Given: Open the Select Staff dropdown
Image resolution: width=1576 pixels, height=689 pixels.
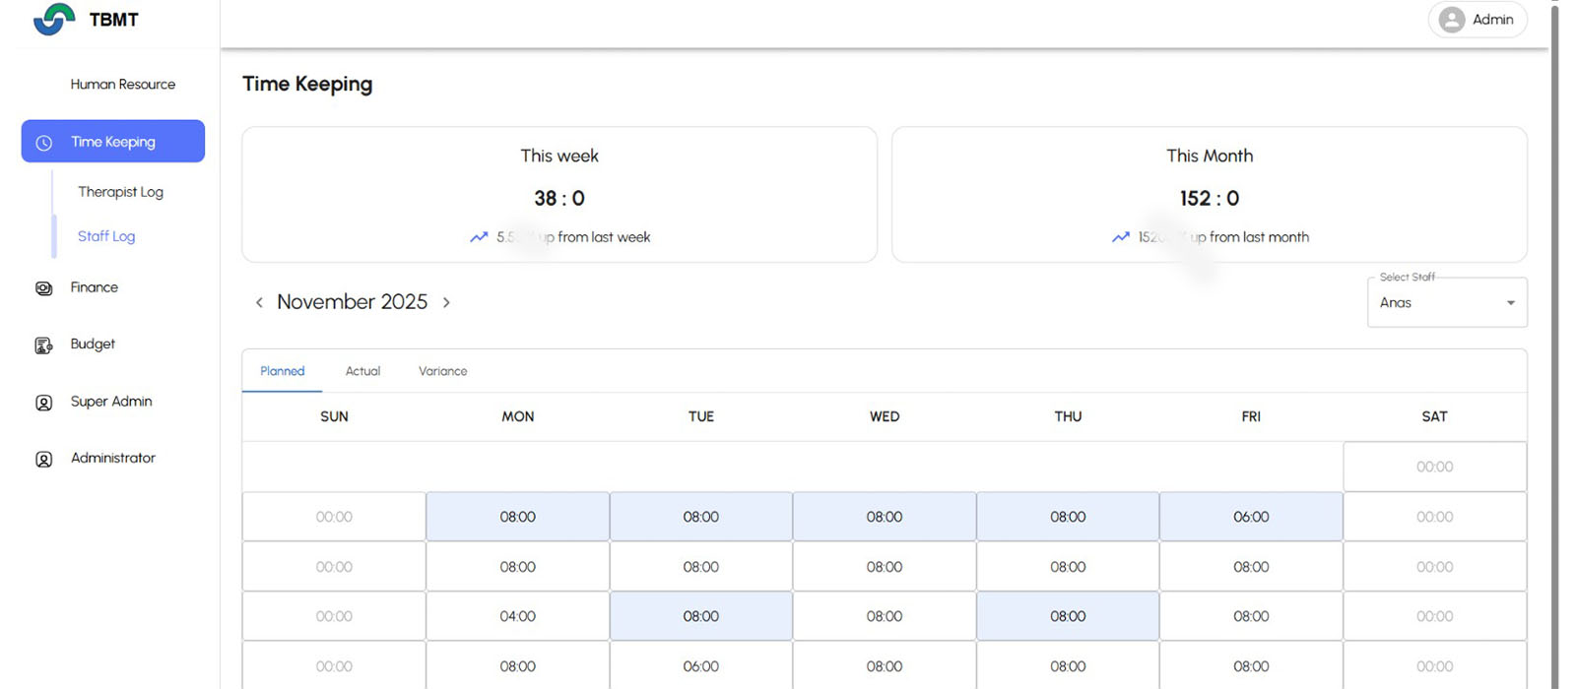Looking at the screenshot, I should click(x=1446, y=303).
